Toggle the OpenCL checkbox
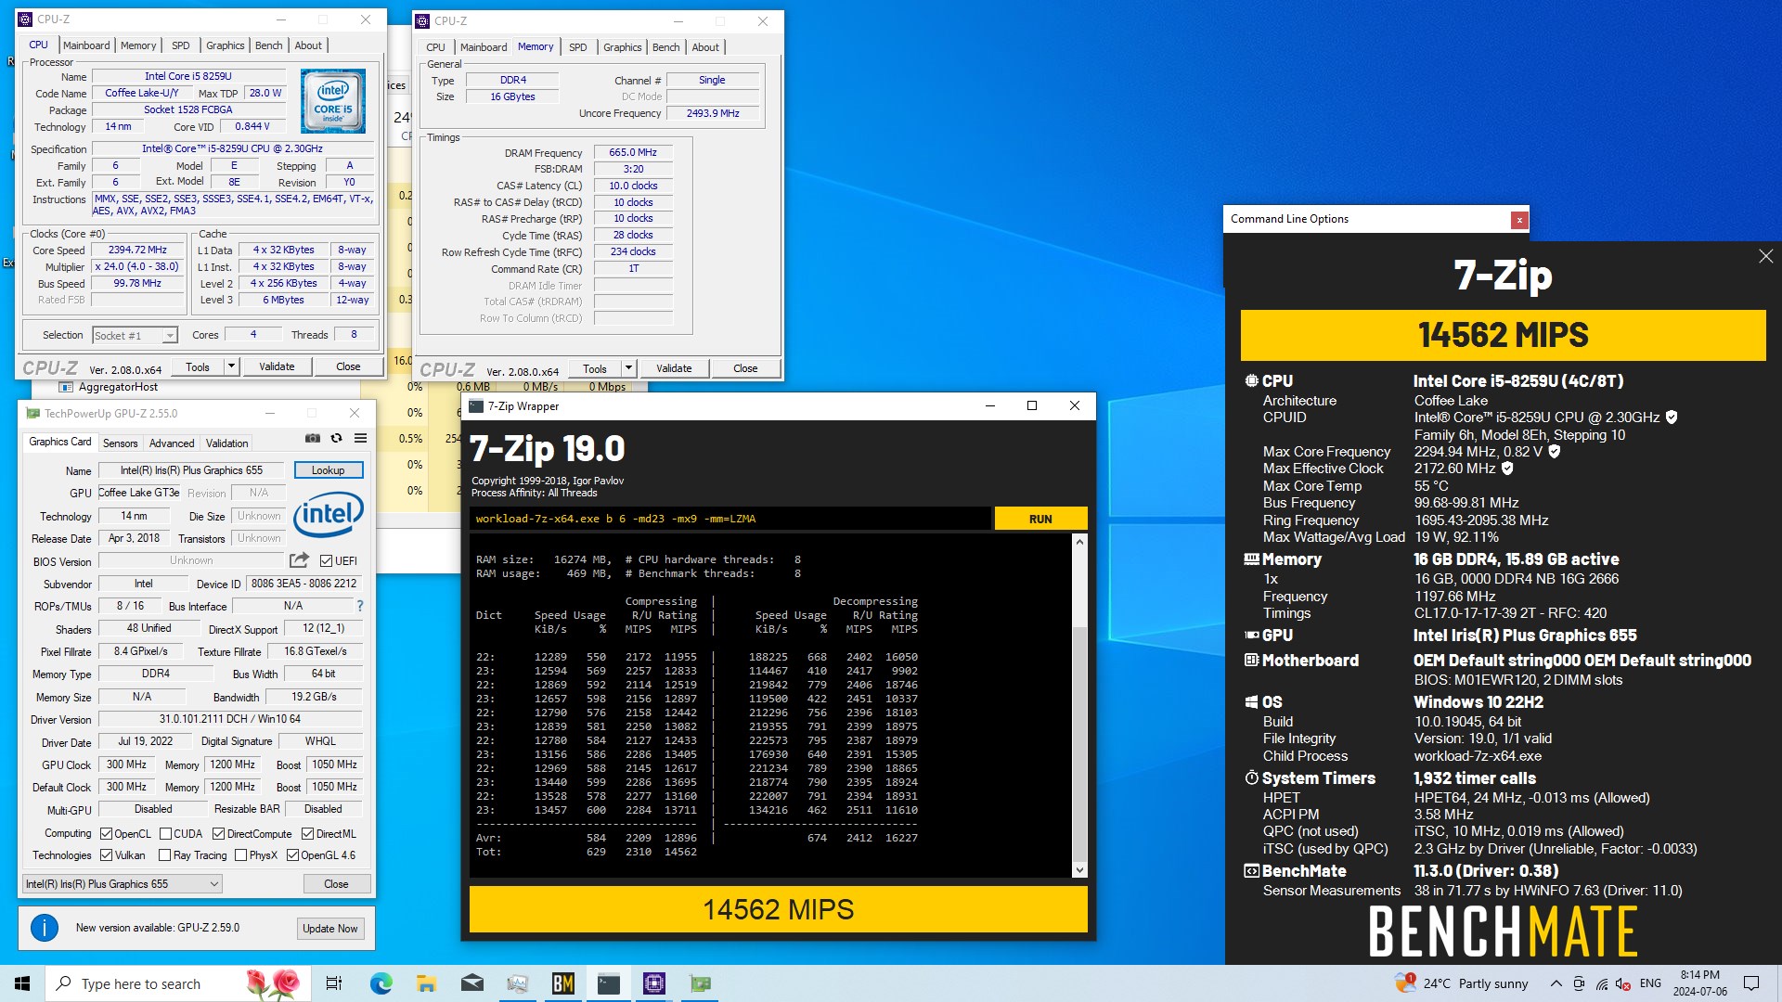 click(106, 834)
